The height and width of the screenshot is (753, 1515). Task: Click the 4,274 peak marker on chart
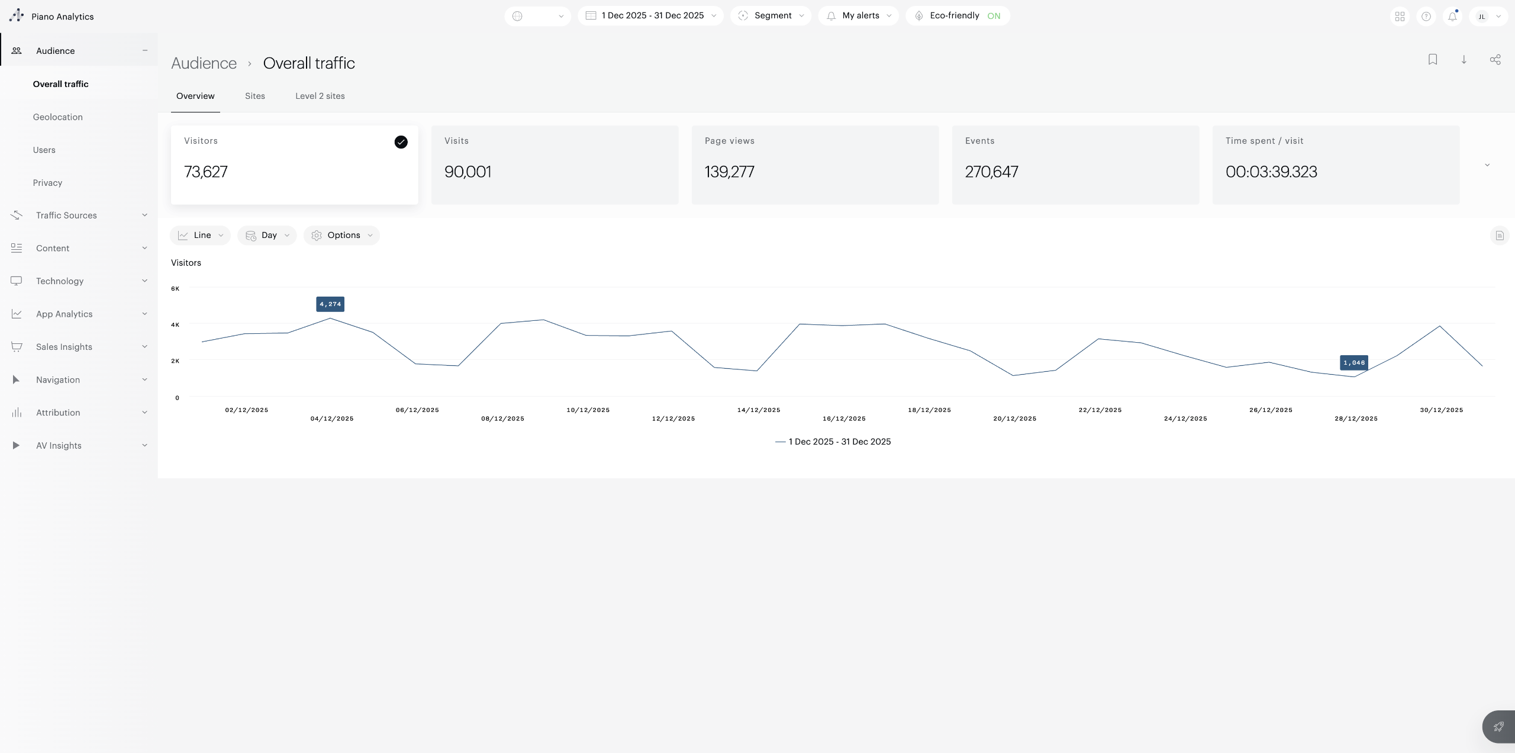point(330,304)
